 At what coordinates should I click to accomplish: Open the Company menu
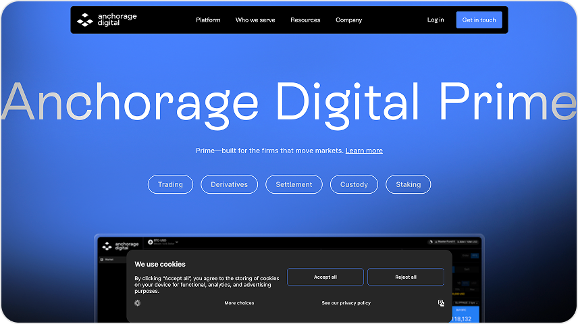click(x=348, y=20)
